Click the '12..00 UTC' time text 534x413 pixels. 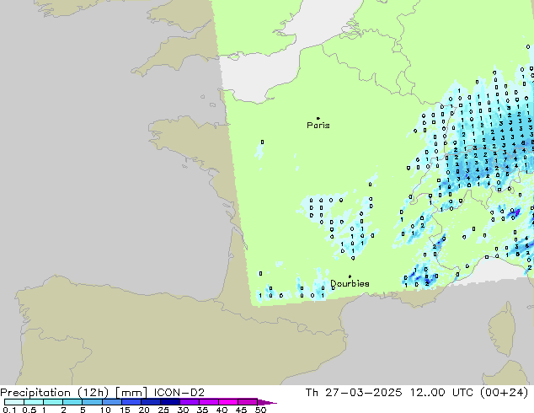click(441, 393)
